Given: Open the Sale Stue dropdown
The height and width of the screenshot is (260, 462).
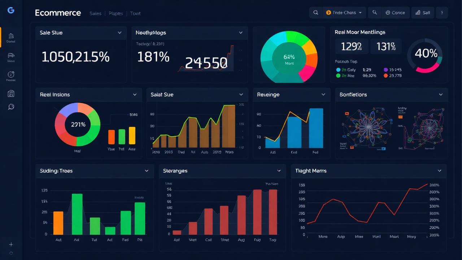Looking at the screenshot, I should (119, 32).
